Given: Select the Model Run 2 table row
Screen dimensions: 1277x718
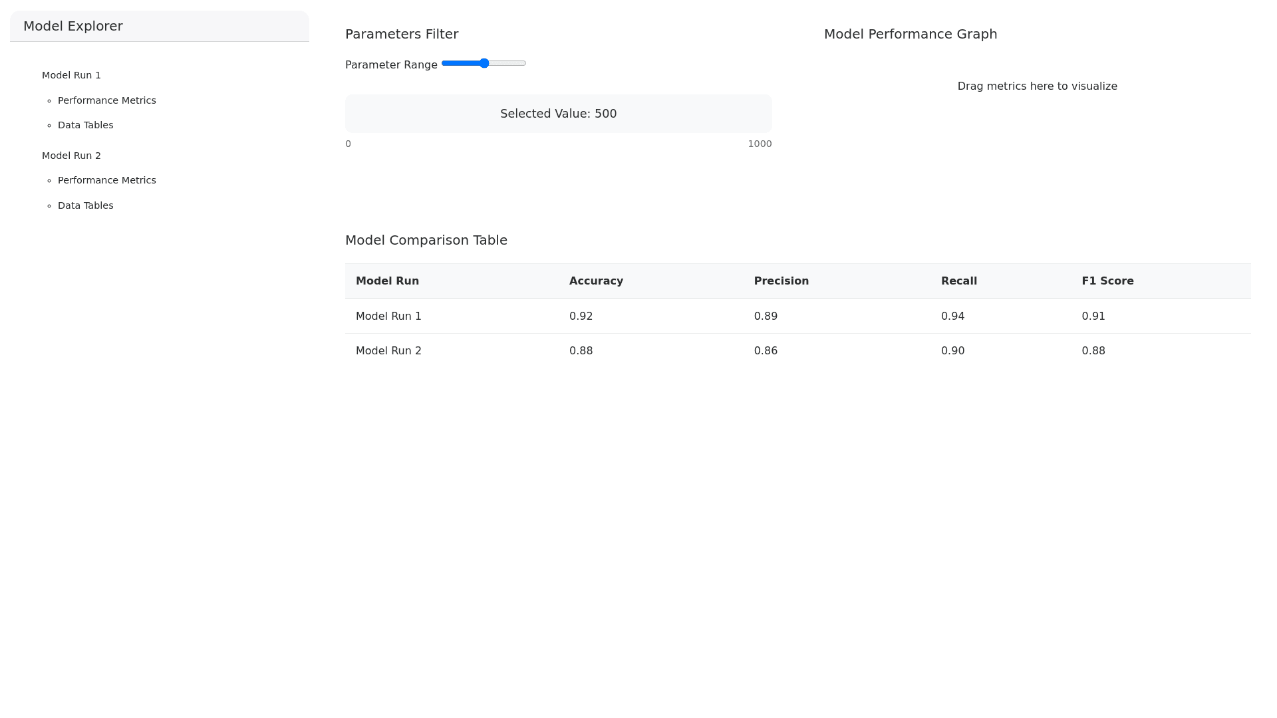Looking at the screenshot, I should 388,350.
